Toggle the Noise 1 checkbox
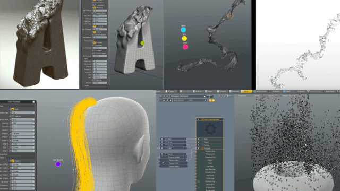The width and height of the screenshot is (340, 191). tap(13, 161)
